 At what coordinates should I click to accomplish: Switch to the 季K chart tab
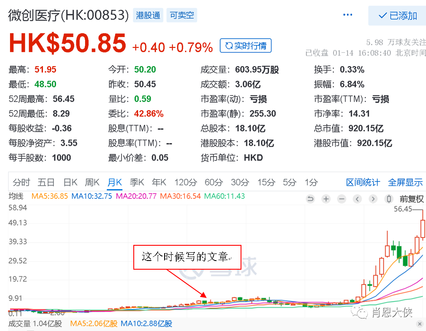click(x=137, y=182)
